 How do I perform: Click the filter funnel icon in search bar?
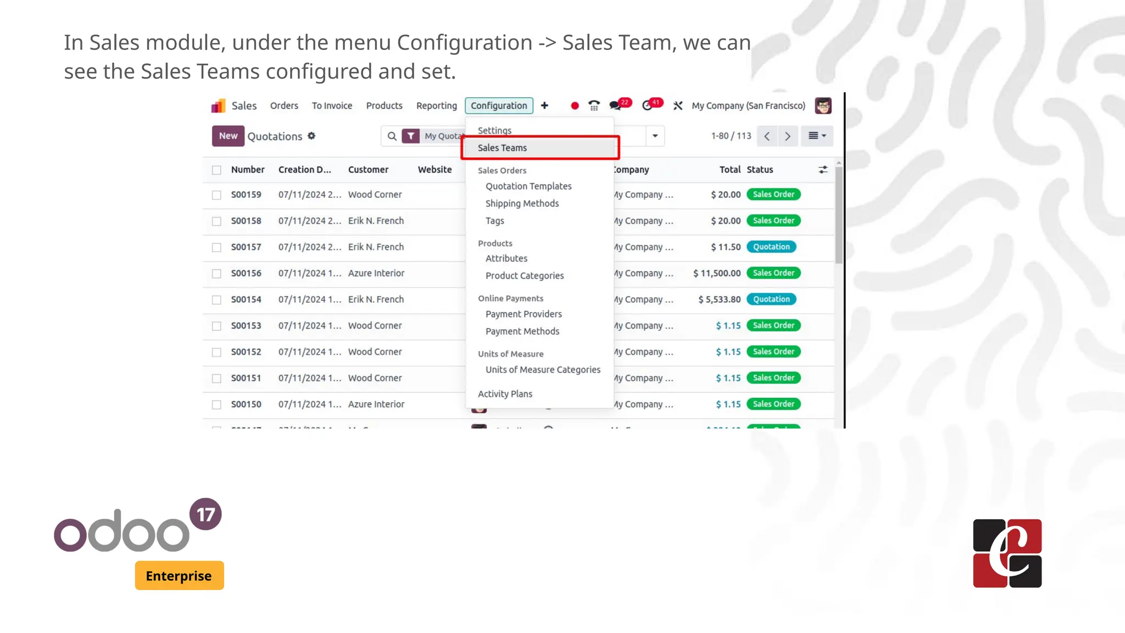(x=410, y=136)
